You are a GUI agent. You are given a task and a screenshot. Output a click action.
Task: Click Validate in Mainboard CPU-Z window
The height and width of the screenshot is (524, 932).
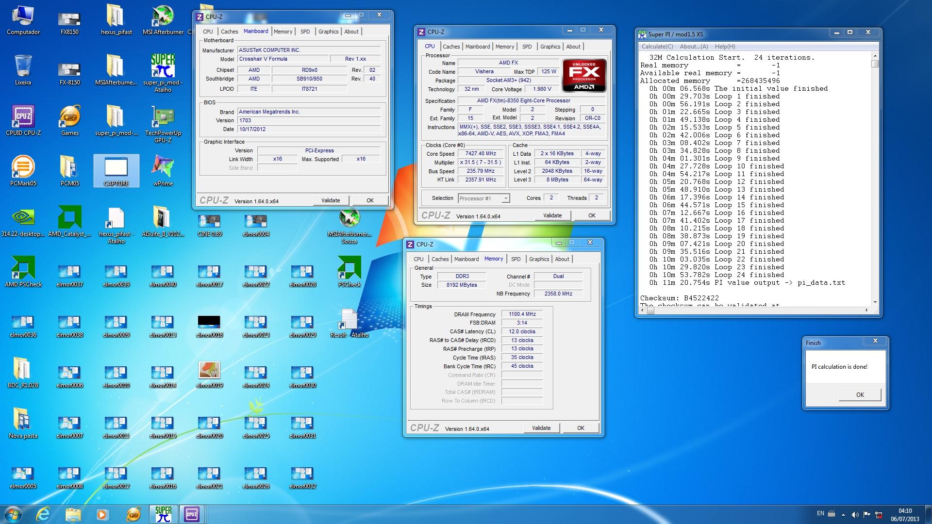click(x=331, y=200)
